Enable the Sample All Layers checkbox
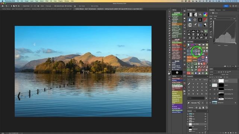Viewport: 239px width, 134px height. pos(55,6)
